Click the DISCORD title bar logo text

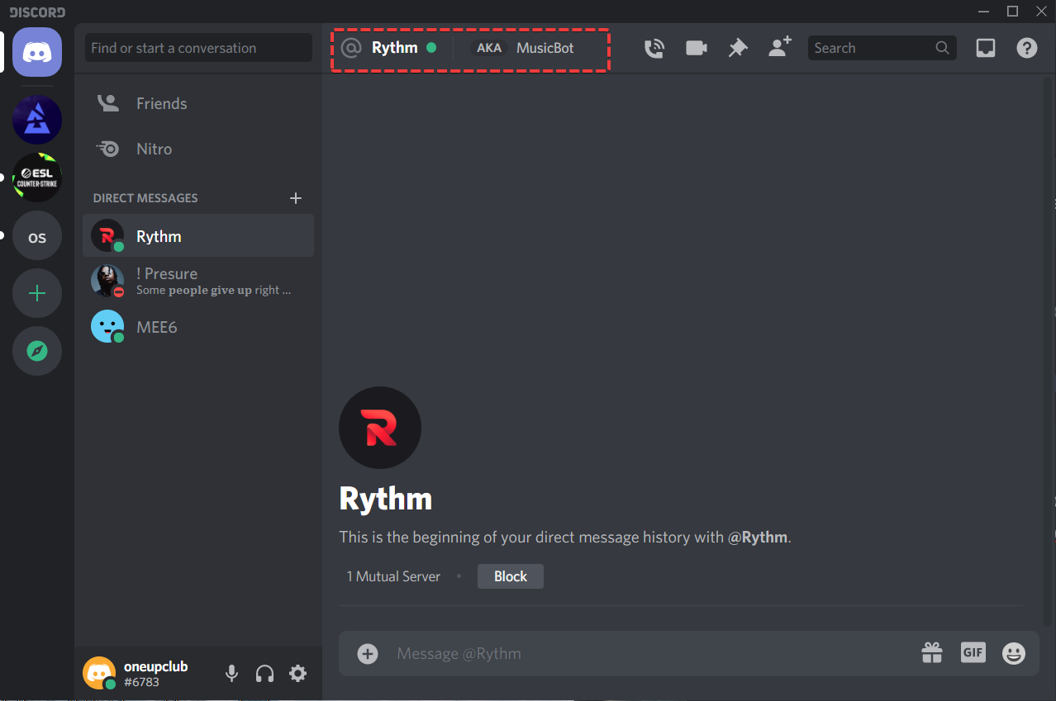tap(37, 12)
